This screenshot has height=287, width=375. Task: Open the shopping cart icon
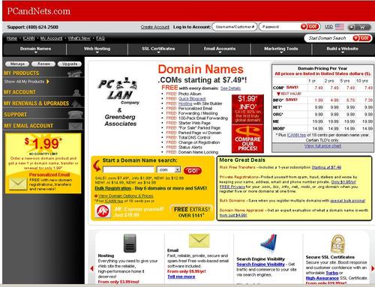click(359, 27)
